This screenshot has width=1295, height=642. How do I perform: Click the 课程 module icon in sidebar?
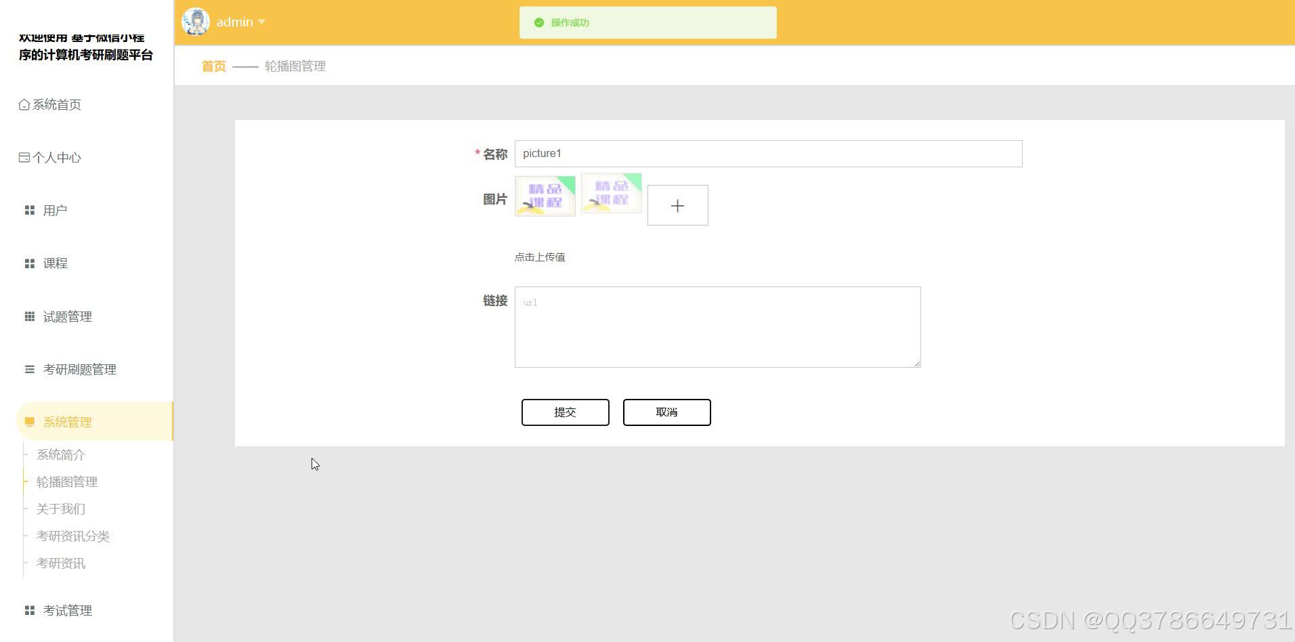pyautogui.click(x=29, y=263)
